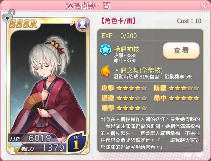Image resolution: width=211 pixels, height=161 pixels.
Task: Click the blue star skill icon
Action: 106,50
